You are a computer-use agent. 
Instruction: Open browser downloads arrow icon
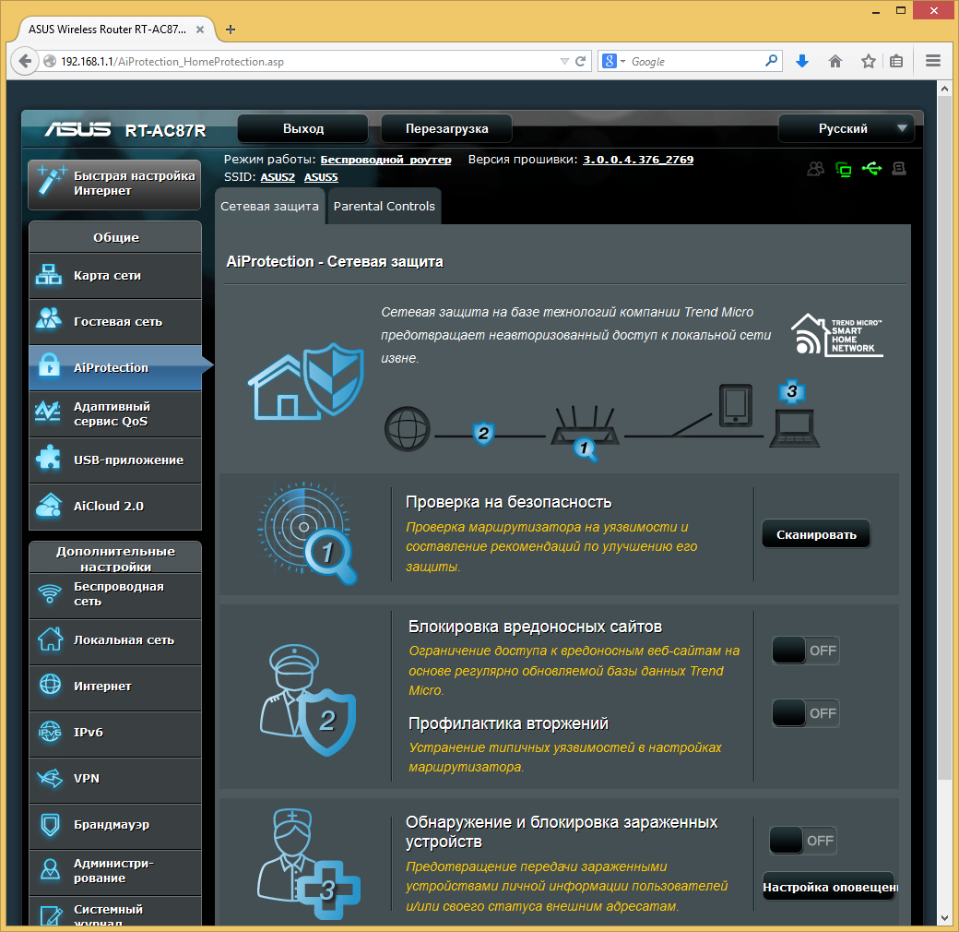tap(802, 61)
